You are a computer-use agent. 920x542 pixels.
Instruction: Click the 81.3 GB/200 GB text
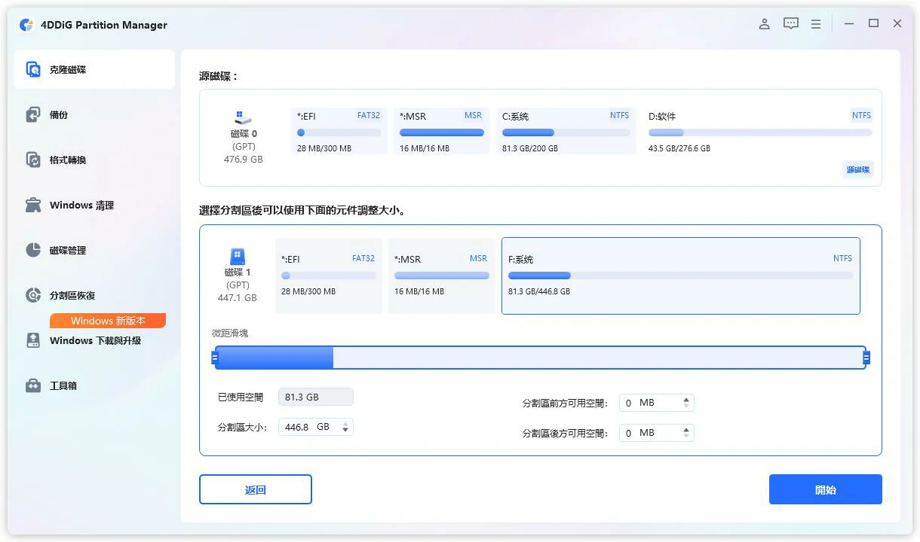[x=530, y=148]
